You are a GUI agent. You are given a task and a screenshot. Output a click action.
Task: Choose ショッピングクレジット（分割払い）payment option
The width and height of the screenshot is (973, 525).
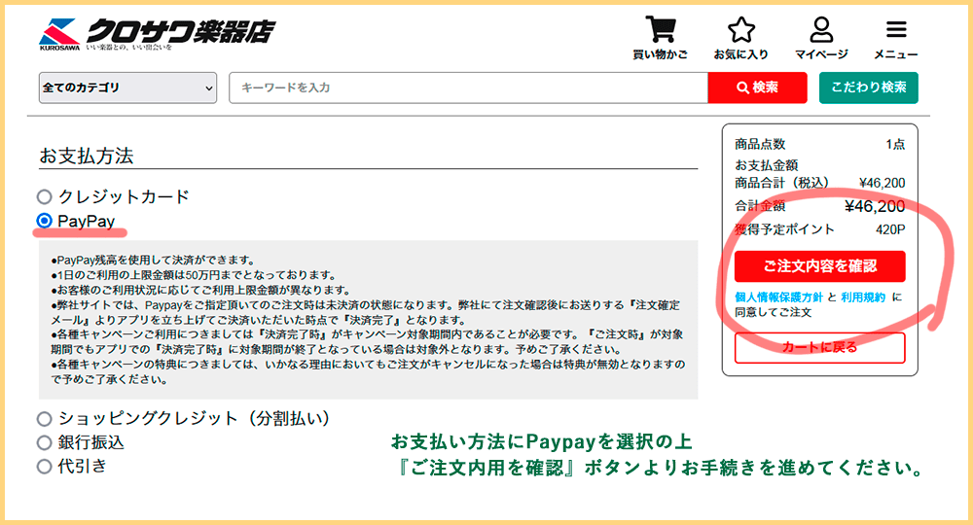[44, 419]
